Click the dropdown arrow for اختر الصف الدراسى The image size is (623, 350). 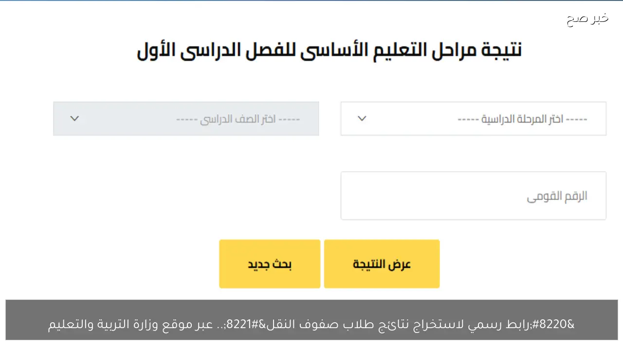tap(74, 118)
